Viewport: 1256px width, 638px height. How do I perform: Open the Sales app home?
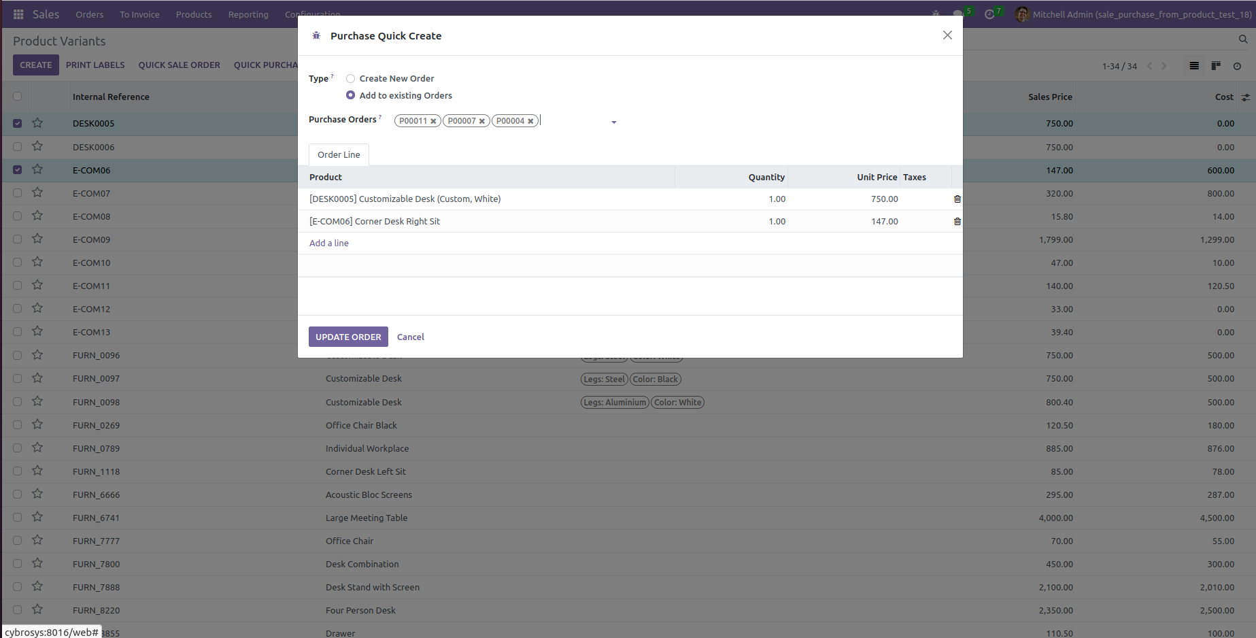pyautogui.click(x=46, y=14)
